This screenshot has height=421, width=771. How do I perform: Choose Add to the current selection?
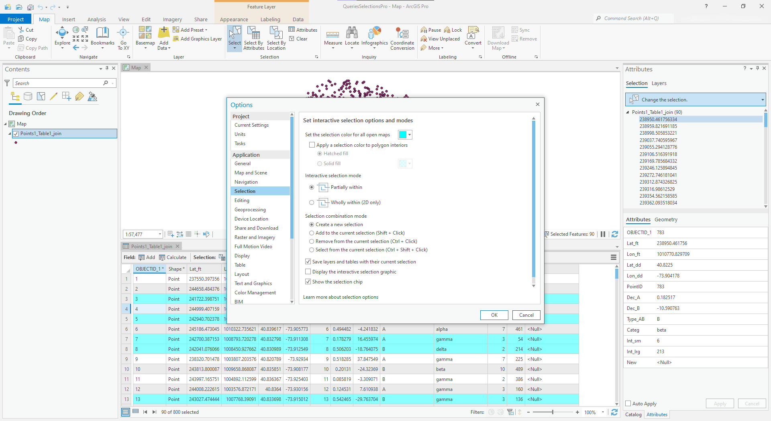tap(312, 233)
